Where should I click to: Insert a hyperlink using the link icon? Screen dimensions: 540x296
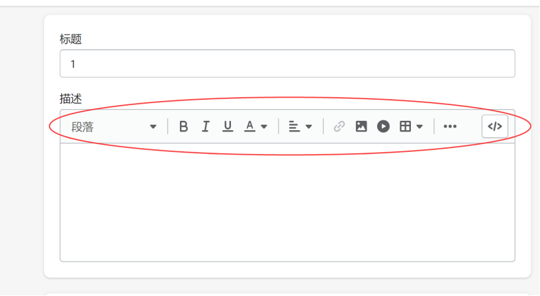coord(339,126)
